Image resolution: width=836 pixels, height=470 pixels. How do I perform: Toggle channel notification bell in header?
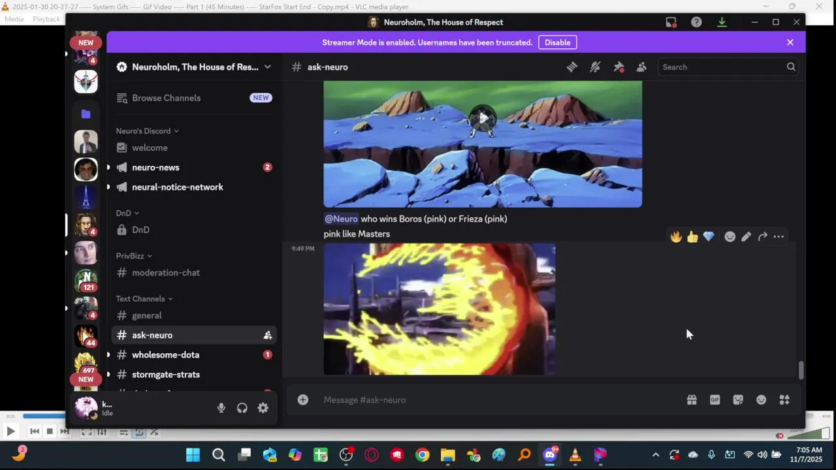point(595,67)
